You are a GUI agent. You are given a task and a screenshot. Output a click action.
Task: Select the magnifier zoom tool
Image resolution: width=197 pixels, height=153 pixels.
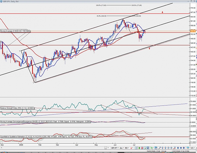coord(160,148)
